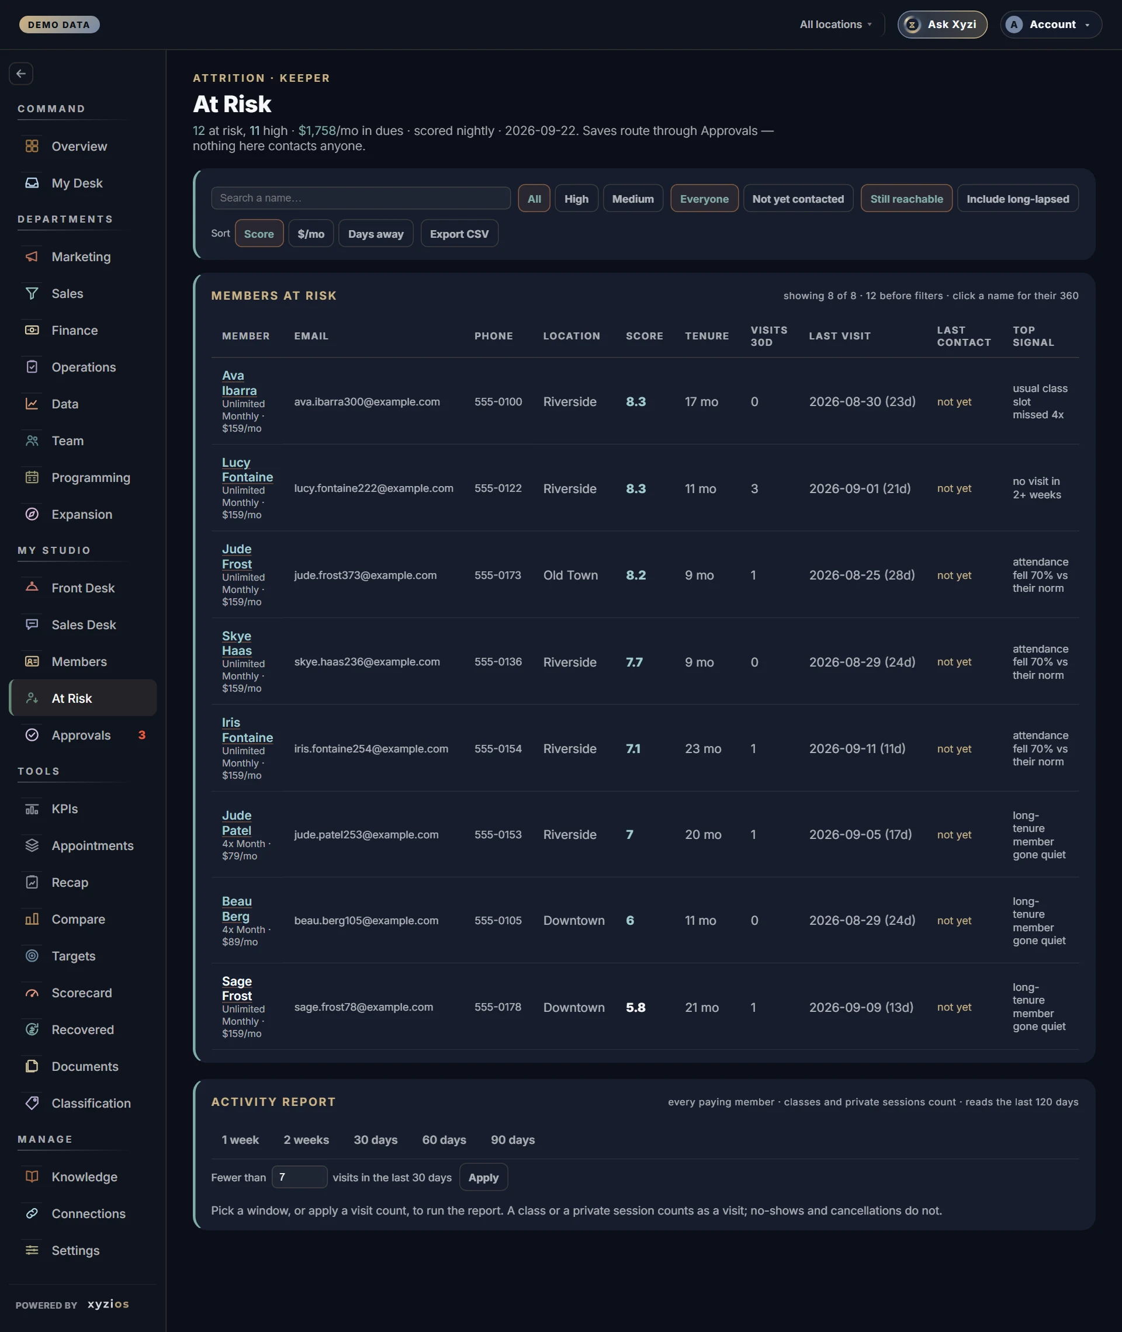Switch report window to 30 days
1122x1332 pixels.
375,1140
